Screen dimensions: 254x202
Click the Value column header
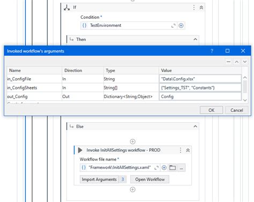[200, 70]
